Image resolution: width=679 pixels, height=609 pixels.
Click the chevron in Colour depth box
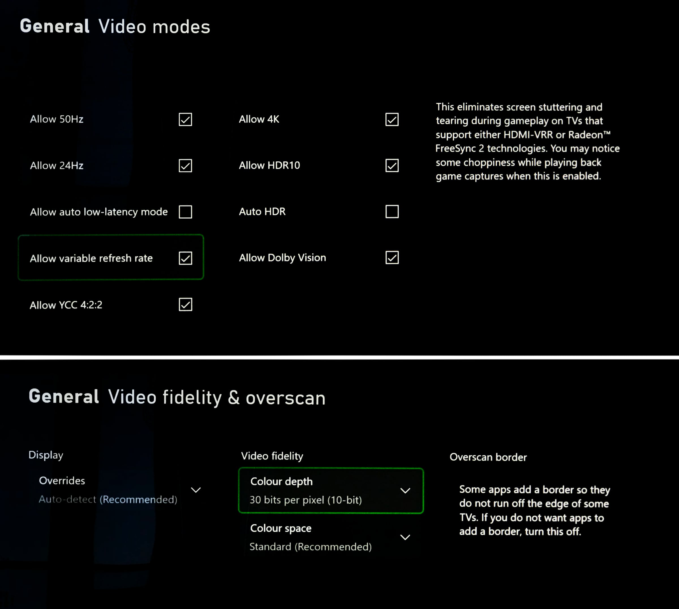[x=405, y=491]
